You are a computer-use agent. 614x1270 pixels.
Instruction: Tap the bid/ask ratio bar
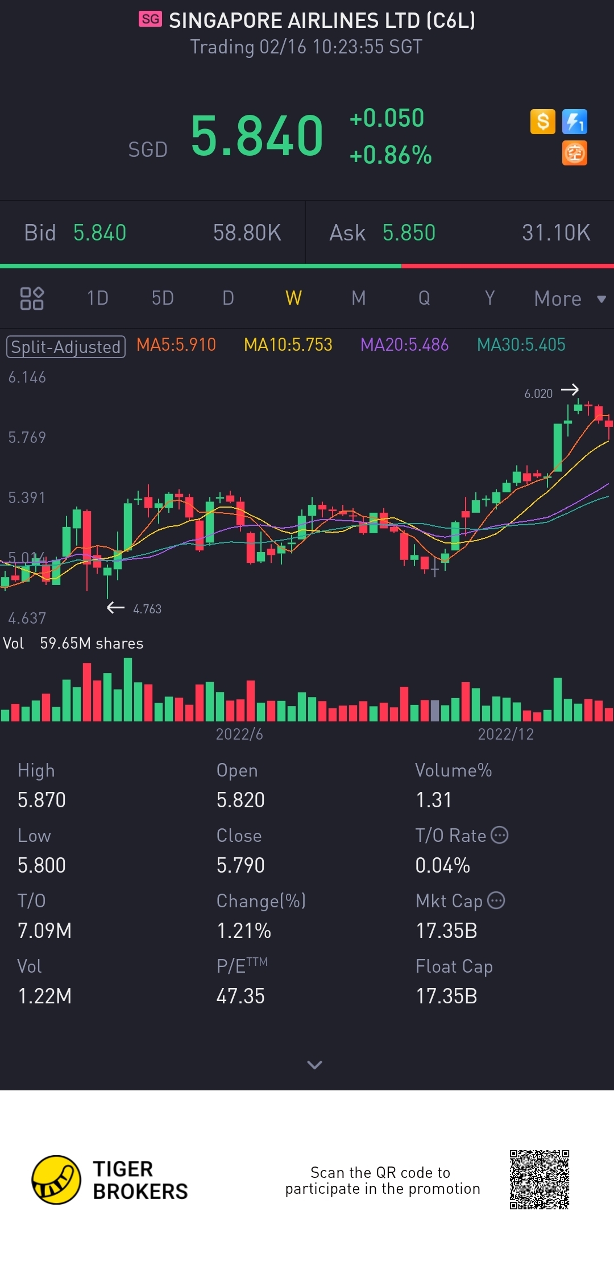[x=307, y=265]
